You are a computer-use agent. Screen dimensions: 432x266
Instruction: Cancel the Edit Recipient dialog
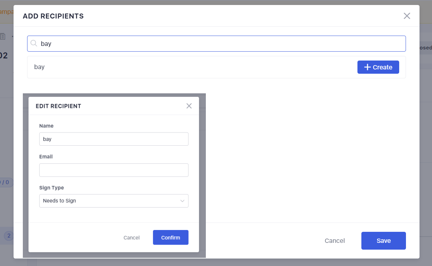pos(131,237)
